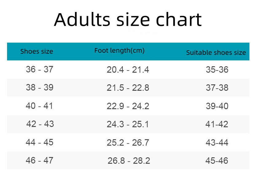Click the "Suitable shoes size" header
The image size is (274, 180).
click(216, 53)
